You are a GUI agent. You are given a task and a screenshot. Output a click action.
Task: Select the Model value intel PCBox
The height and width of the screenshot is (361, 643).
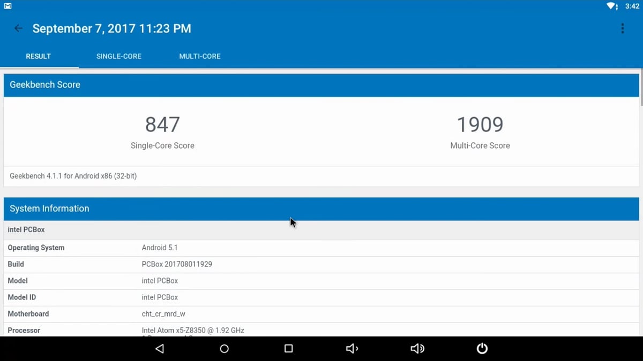[x=160, y=281]
